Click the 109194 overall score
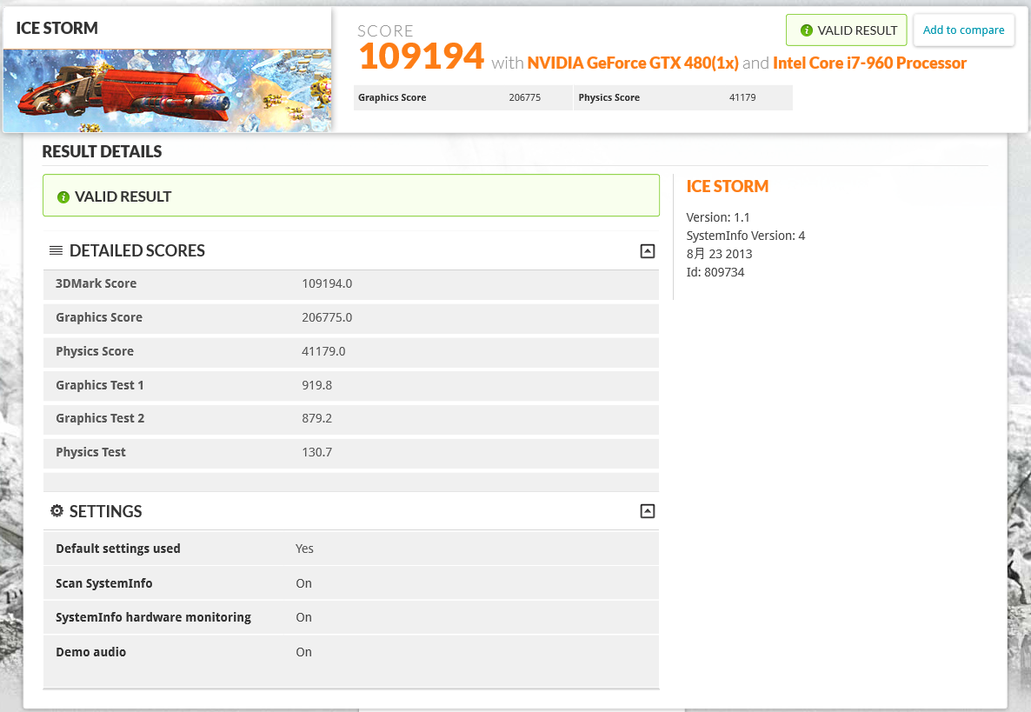 tap(422, 56)
